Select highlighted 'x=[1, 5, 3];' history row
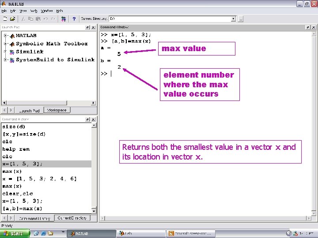 pos(46,164)
